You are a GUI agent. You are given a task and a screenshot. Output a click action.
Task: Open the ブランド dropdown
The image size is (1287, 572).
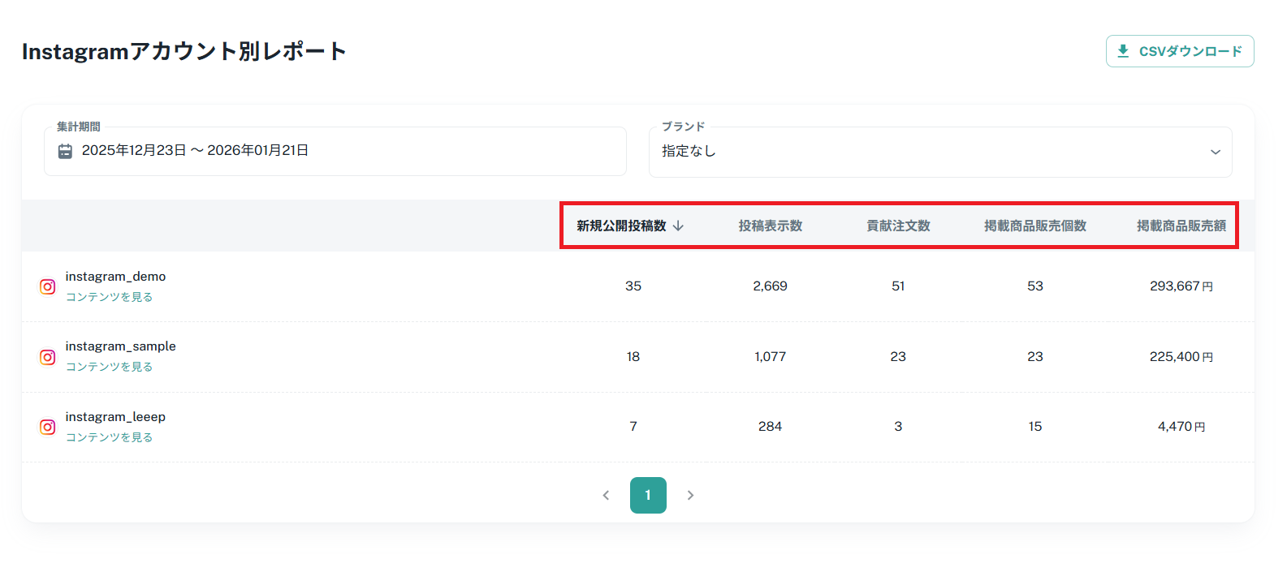tap(939, 152)
